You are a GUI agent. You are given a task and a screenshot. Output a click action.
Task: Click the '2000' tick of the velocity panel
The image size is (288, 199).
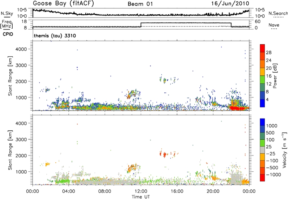pyautogui.click(x=21, y=156)
